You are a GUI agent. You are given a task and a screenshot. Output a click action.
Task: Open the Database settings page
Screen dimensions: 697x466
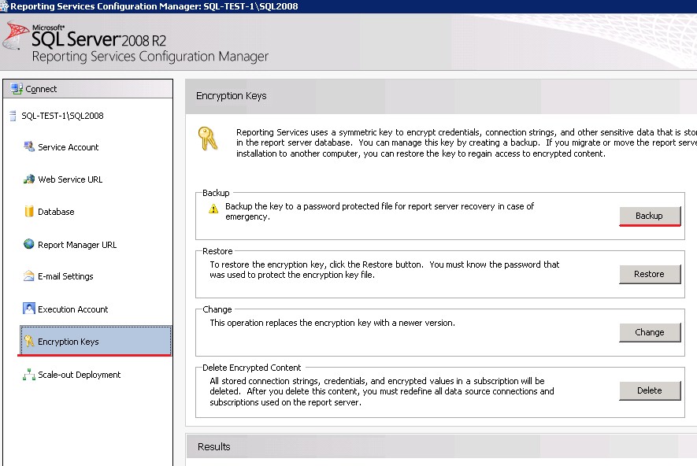(x=56, y=212)
